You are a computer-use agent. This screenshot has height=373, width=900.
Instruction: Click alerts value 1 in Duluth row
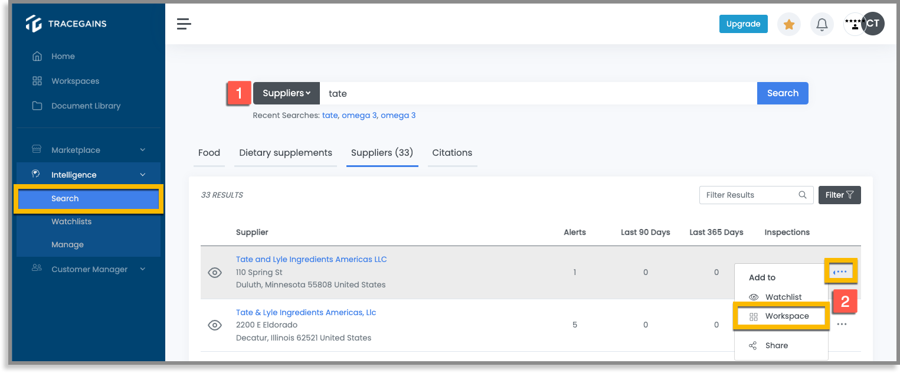point(575,273)
